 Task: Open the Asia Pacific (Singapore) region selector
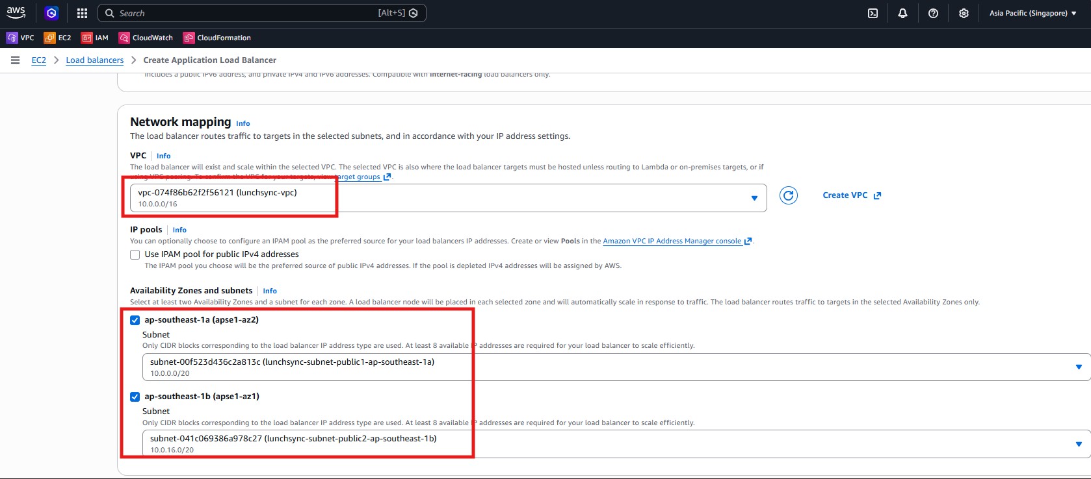click(x=1032, y=13)
